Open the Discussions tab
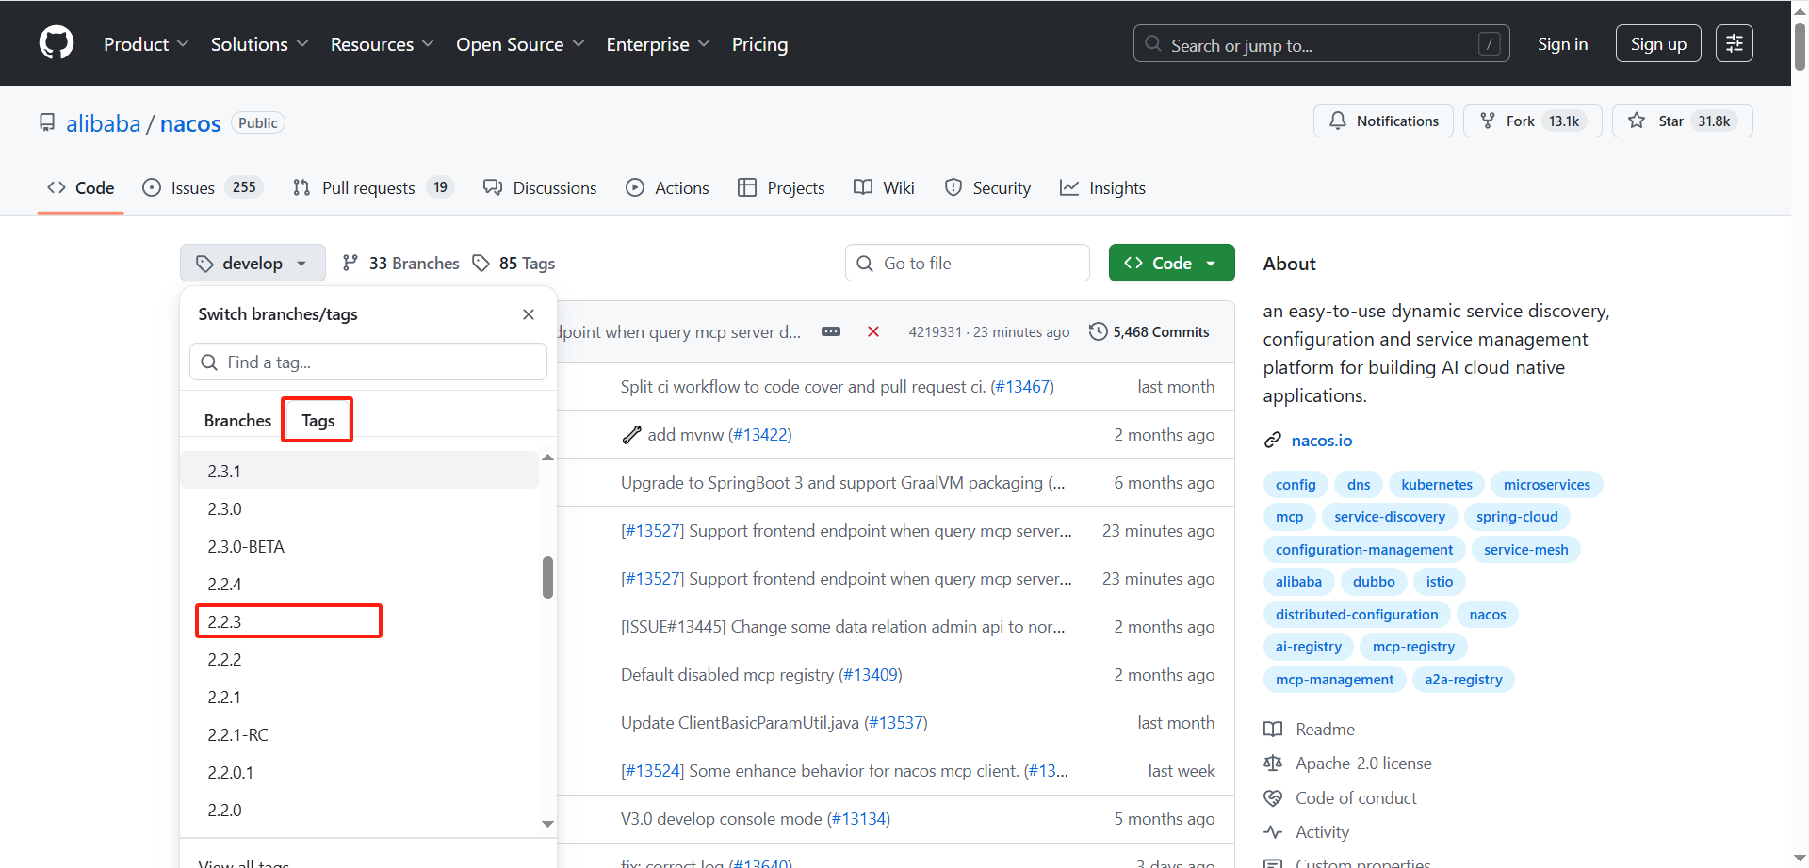 click(x=540, y=187)
